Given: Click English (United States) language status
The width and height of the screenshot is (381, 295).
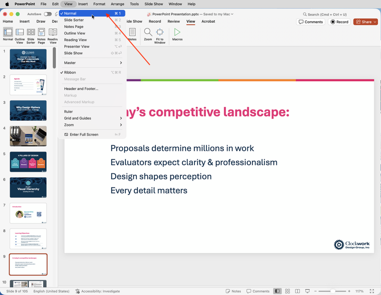Looking at the screenshot, I should click(51, 291).
